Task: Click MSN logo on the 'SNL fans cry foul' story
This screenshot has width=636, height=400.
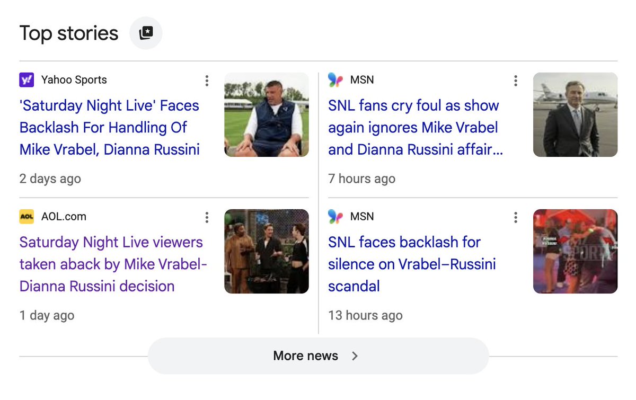Action: (335, 80)
